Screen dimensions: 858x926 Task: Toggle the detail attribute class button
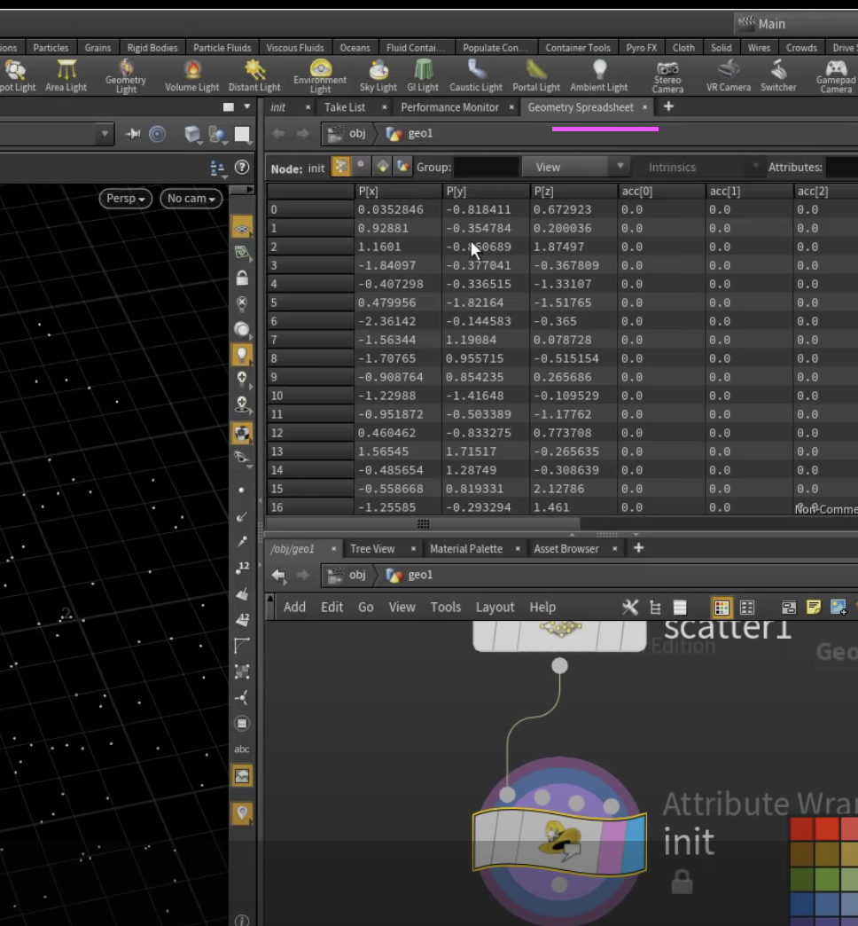[x=403, y=167]
